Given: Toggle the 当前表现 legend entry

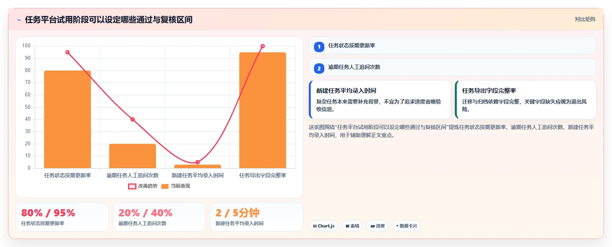Looking at the screenshot, I should tap(176, 186).
